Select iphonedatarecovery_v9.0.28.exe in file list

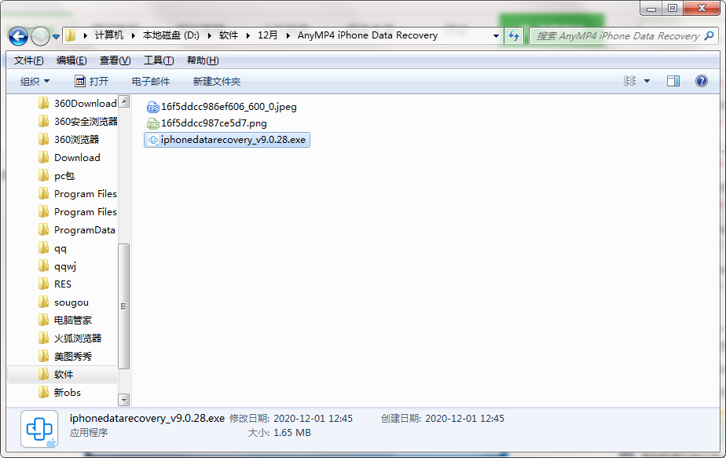(x=227, y=140)
